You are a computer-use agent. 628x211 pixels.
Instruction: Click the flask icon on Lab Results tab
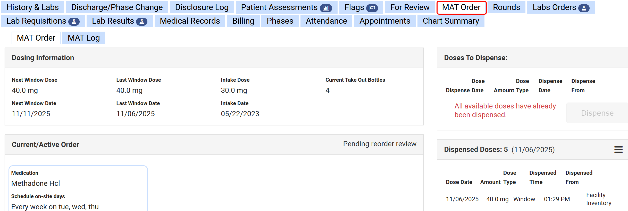pos(141,22)
